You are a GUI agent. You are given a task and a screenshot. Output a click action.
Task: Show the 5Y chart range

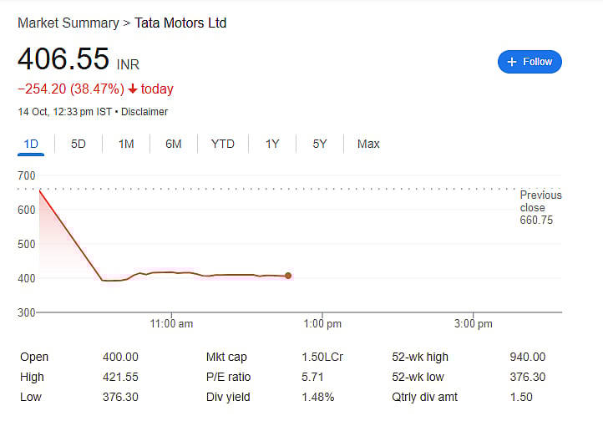(x=320, y=144)
